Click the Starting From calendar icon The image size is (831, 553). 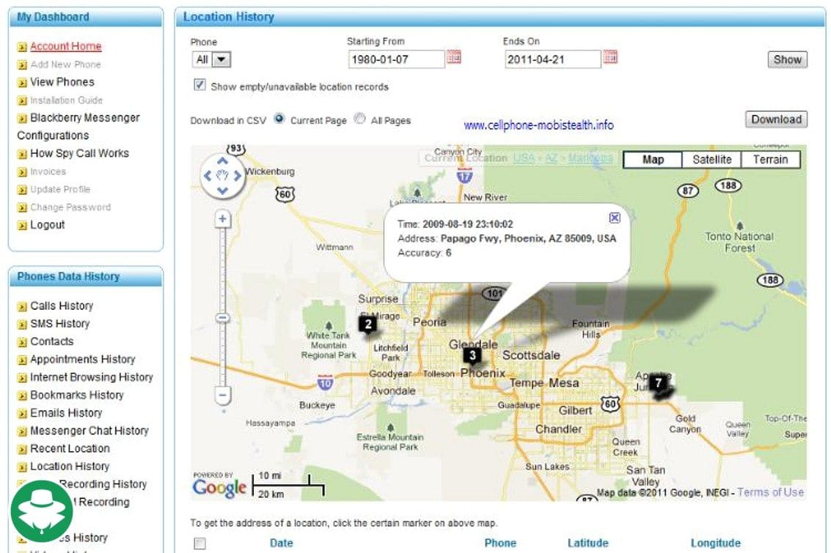click(454, 58)
